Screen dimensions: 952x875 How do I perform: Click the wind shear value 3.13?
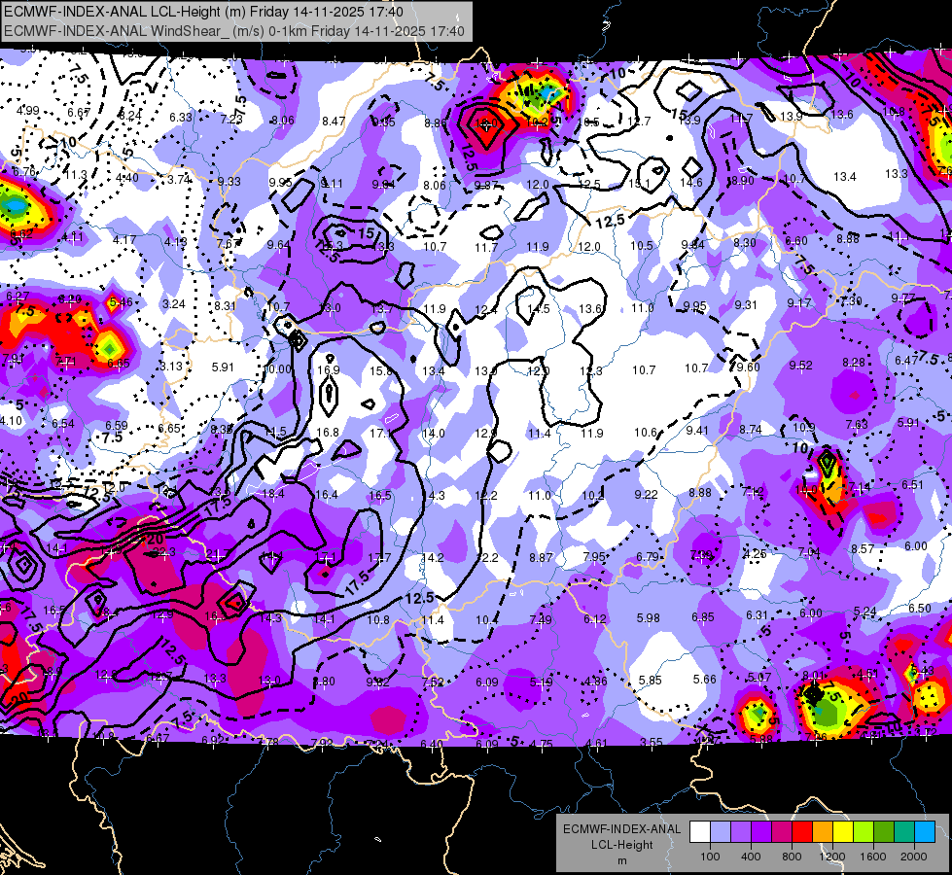tap(171, 367)
